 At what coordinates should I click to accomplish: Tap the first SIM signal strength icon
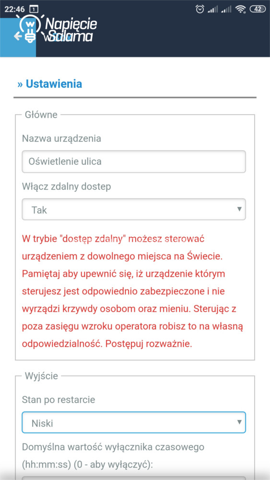pyautogui.click(x=212, y=10)
